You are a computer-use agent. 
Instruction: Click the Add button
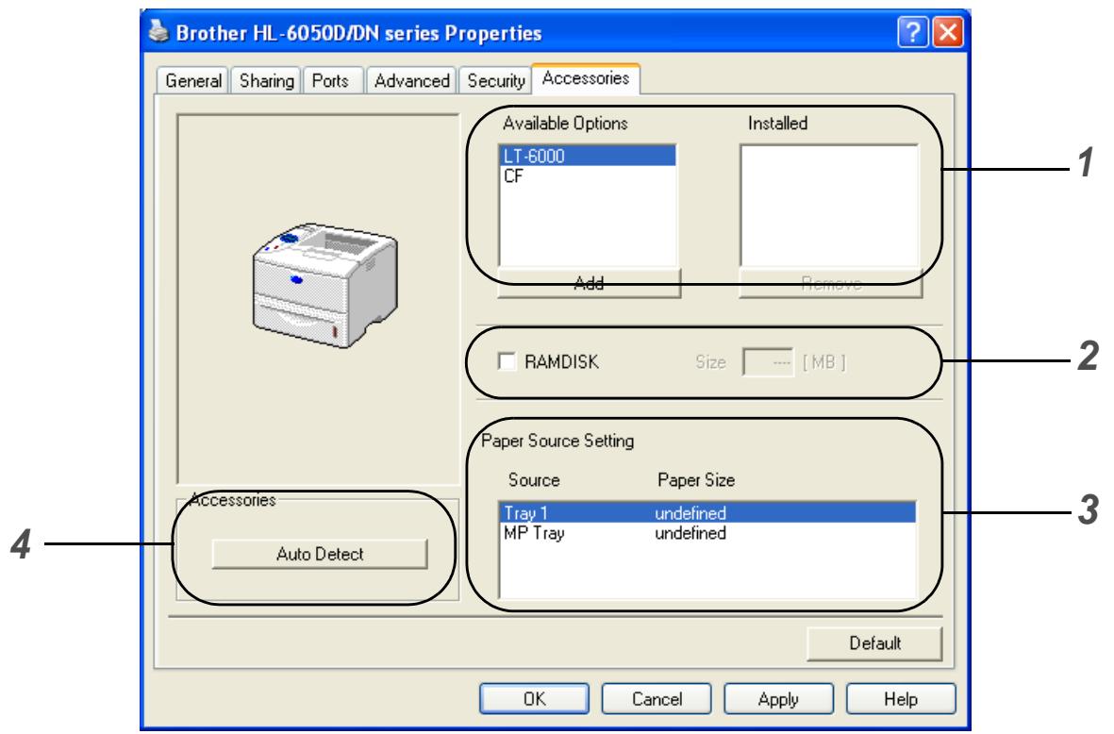(x=589, y=284)
